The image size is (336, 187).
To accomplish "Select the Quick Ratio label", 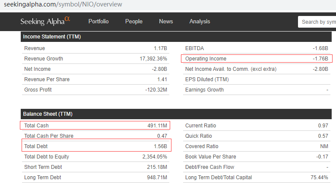I will click(x=199, y=136).
